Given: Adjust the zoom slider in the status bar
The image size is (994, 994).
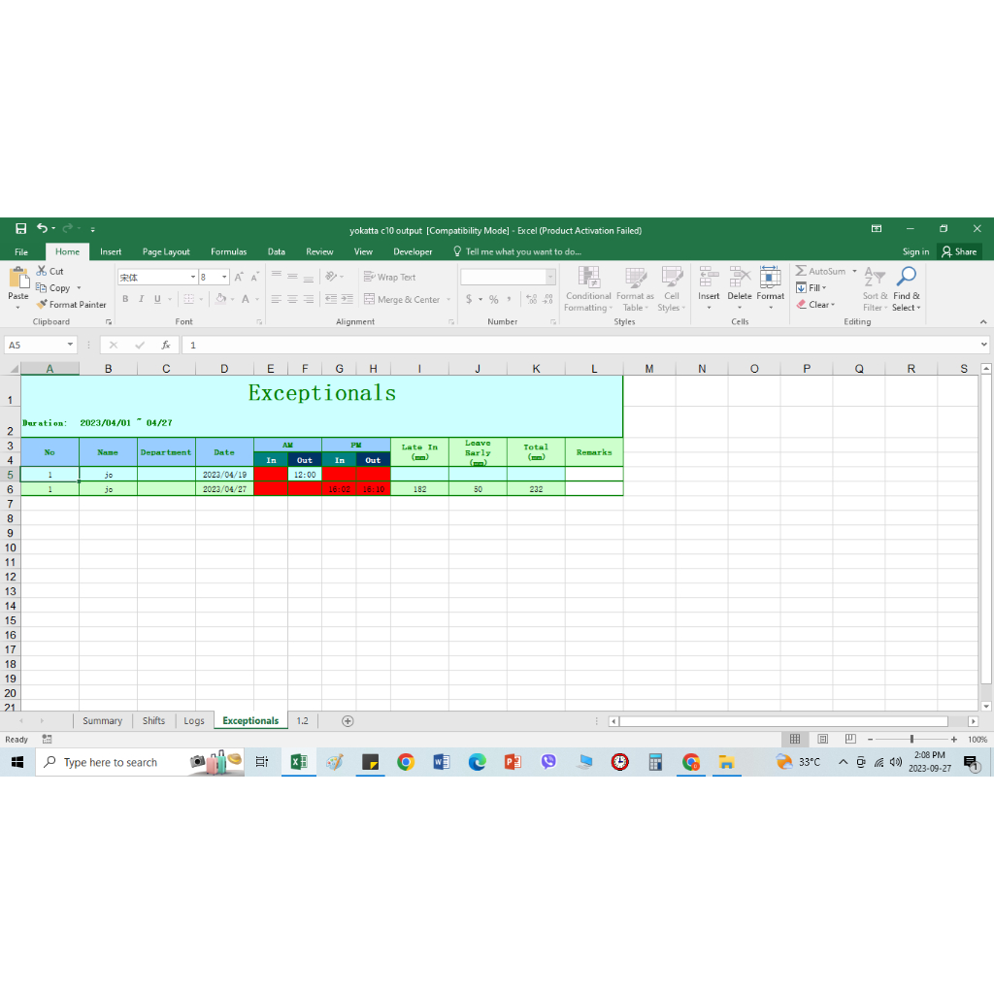Looking at the screenshot, I should 911,740.
